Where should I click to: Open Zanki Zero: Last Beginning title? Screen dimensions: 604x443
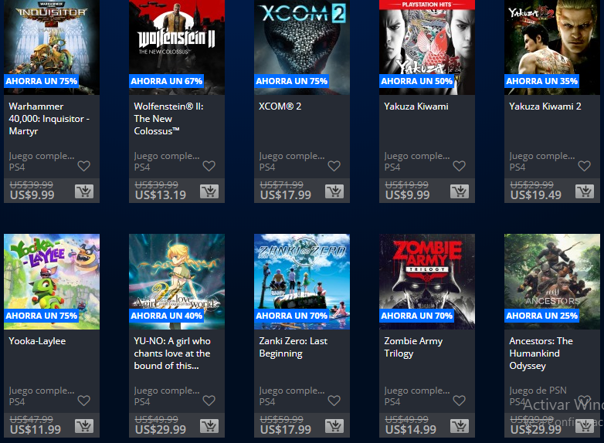click(294, 347)
